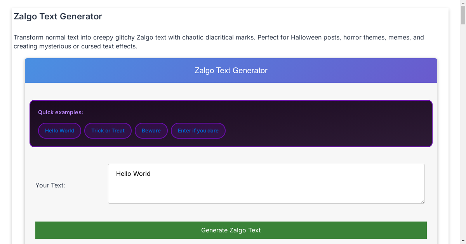This screenshot has height=244, width=466.
Task: Click the scrollbar up arrow
Action: tap(462, 3)
